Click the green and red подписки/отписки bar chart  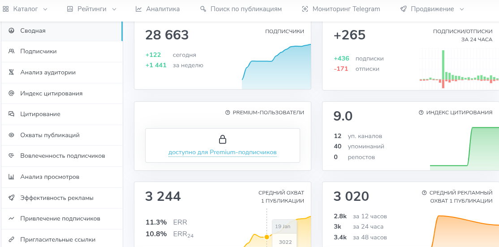click(459, 69)
